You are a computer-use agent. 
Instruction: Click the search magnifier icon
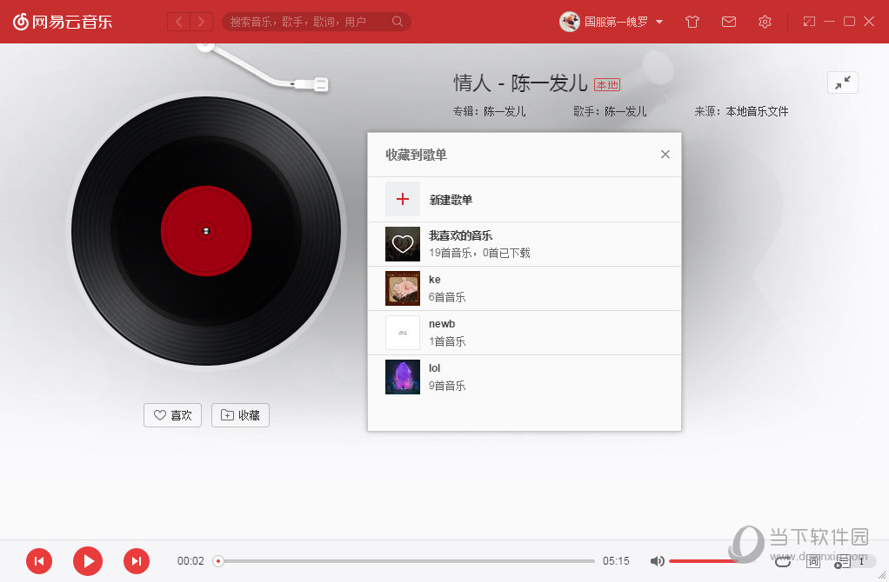(x=398, y=22)
